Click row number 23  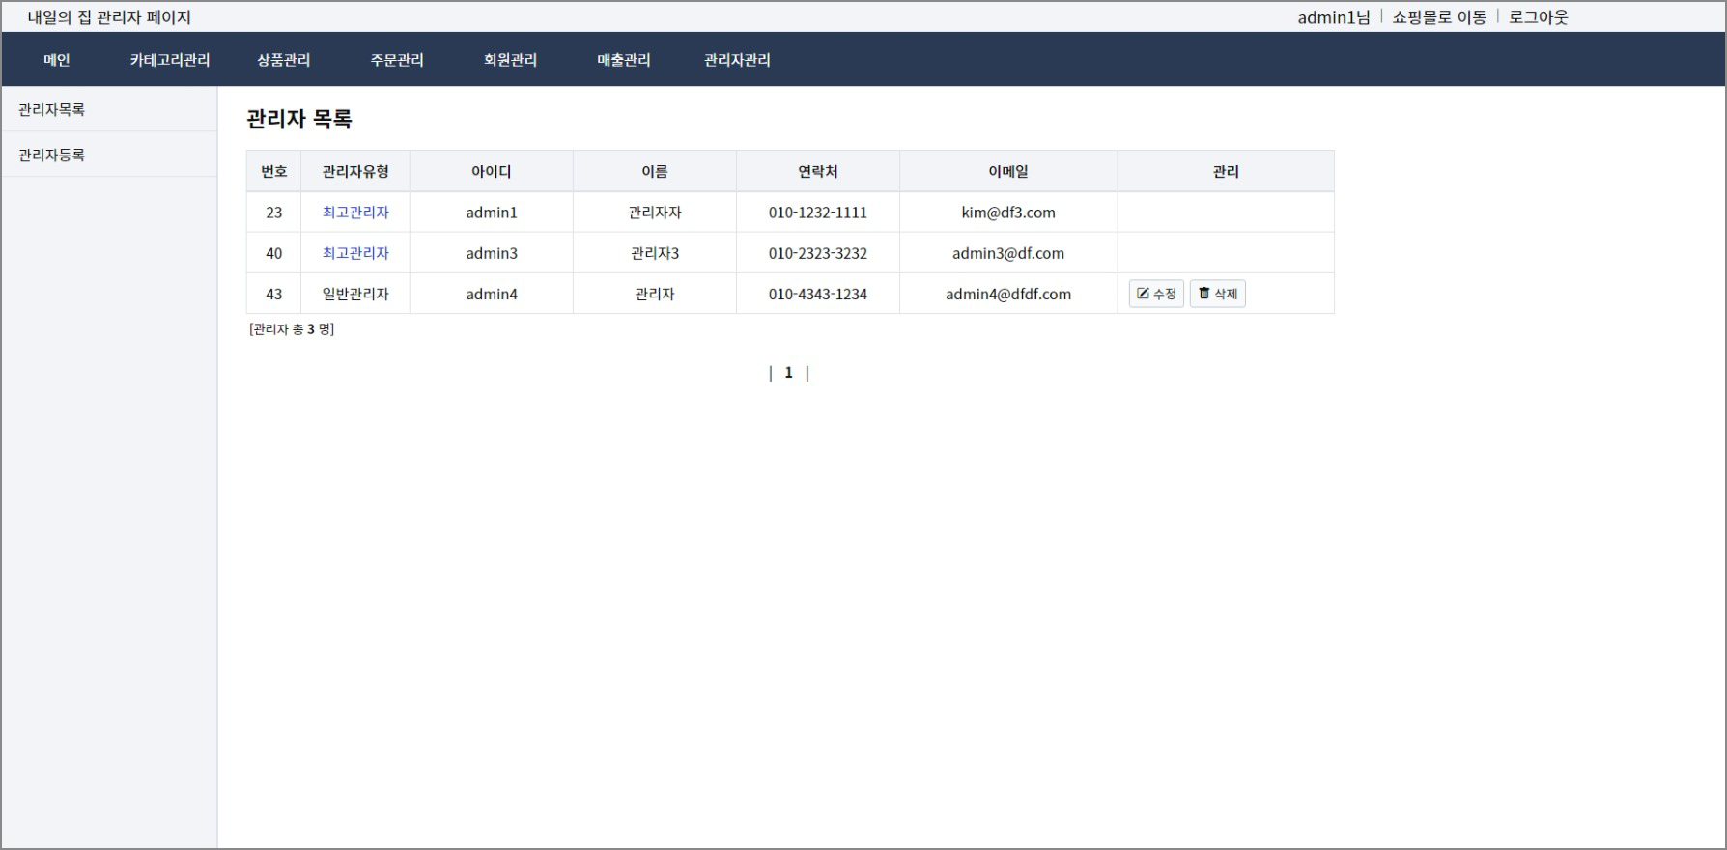[x=274, y=212]
